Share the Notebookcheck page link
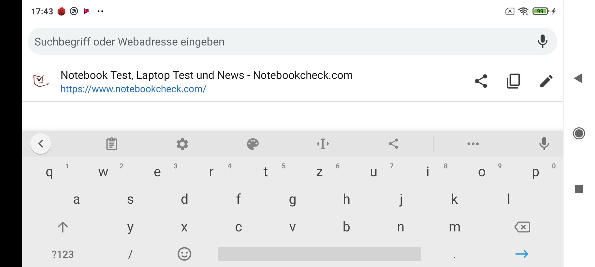The width and height of the screenshot is (595, 267). pos(481,81)
